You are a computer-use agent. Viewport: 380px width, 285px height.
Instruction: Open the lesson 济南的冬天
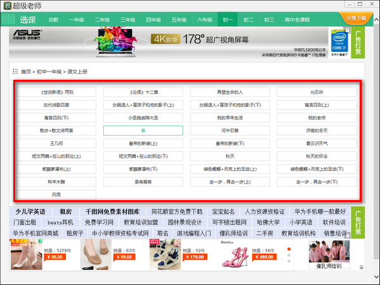point(316,130)
